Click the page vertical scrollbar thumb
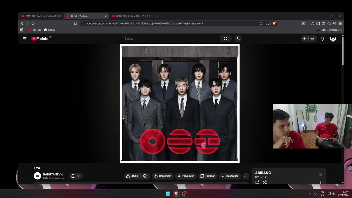Image resolution: width=352 pixels, height=198 pixels. (343, 51)
